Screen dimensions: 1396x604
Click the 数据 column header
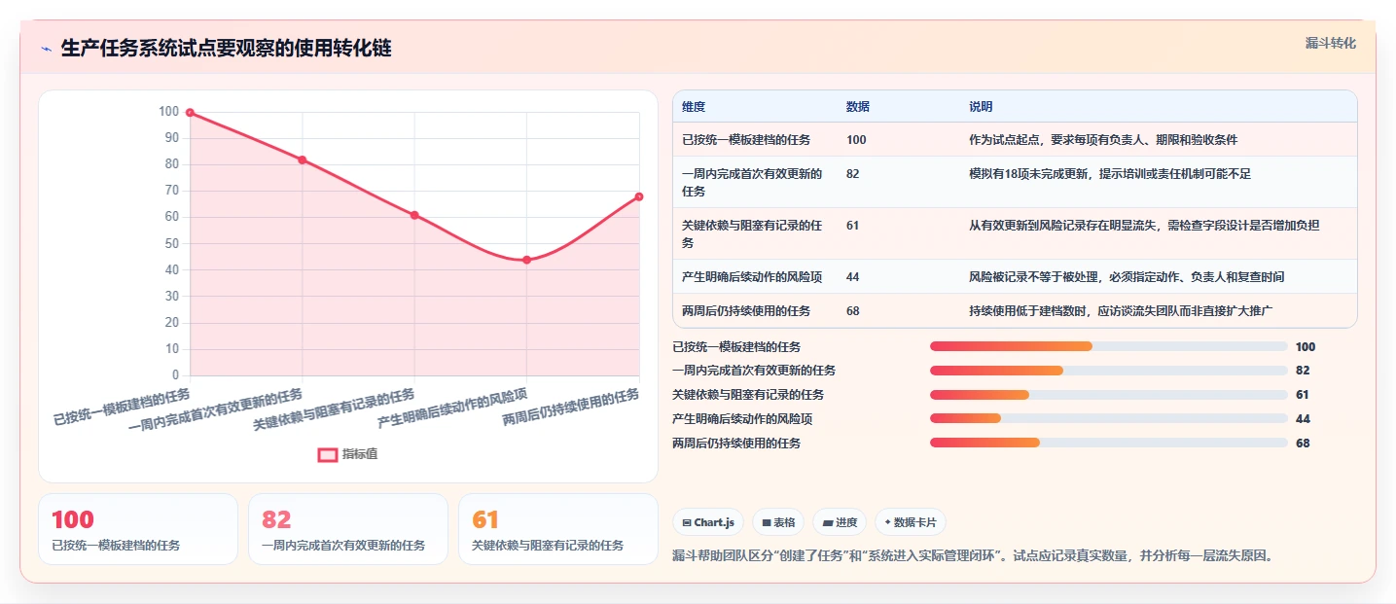[x=858, y=107]
